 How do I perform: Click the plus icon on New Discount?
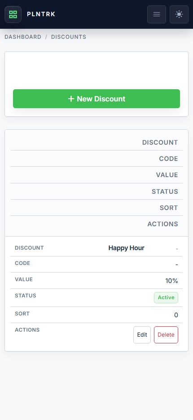coord(71,99)
